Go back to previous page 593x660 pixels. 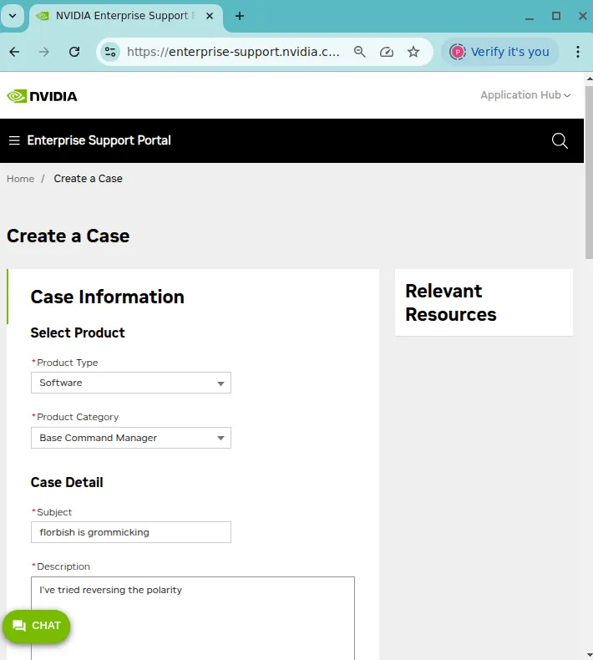point(14,52)
